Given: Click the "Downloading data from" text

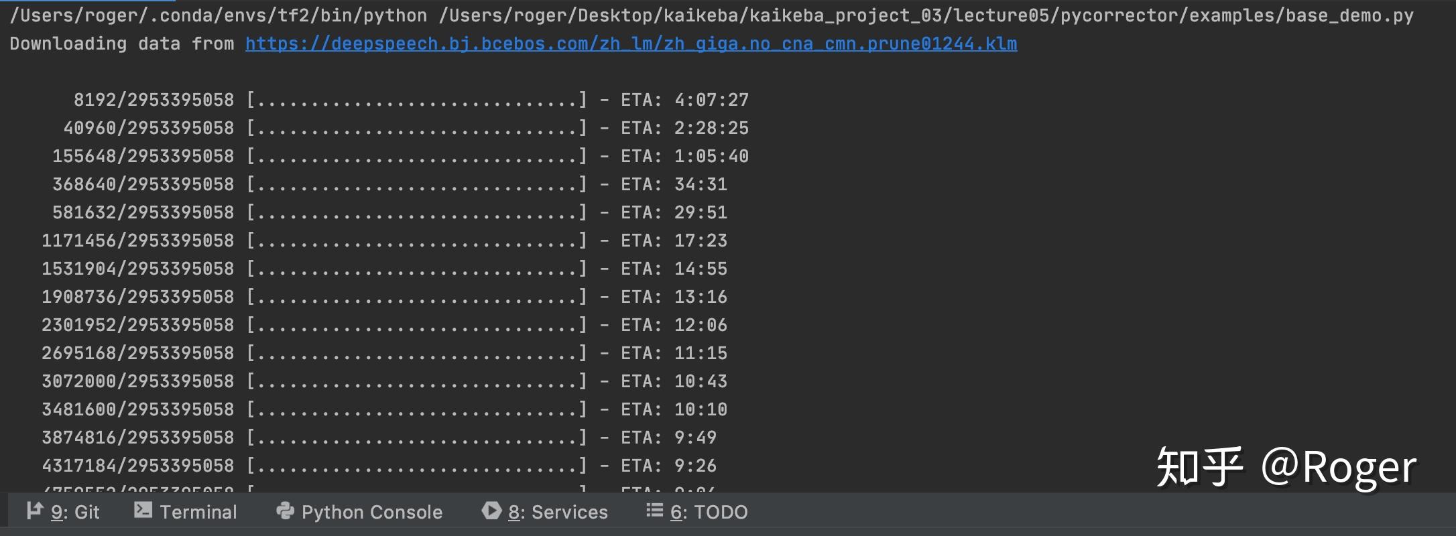Looking at the screenshot, I should click(121, 44).
